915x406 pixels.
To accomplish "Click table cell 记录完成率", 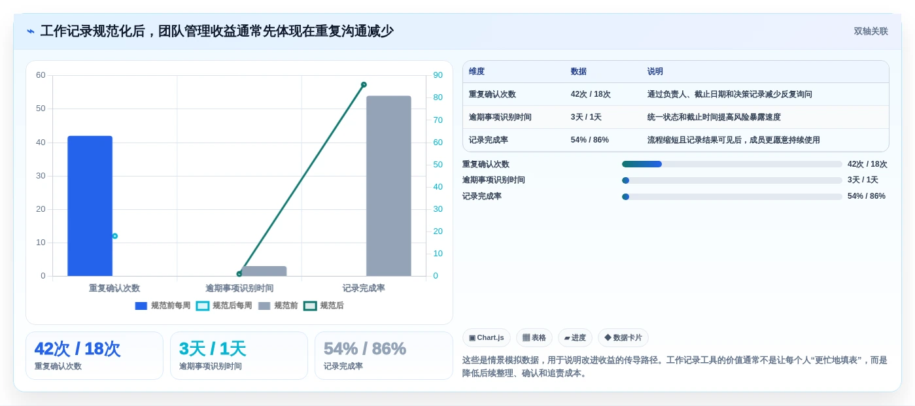I will (489, 140).
